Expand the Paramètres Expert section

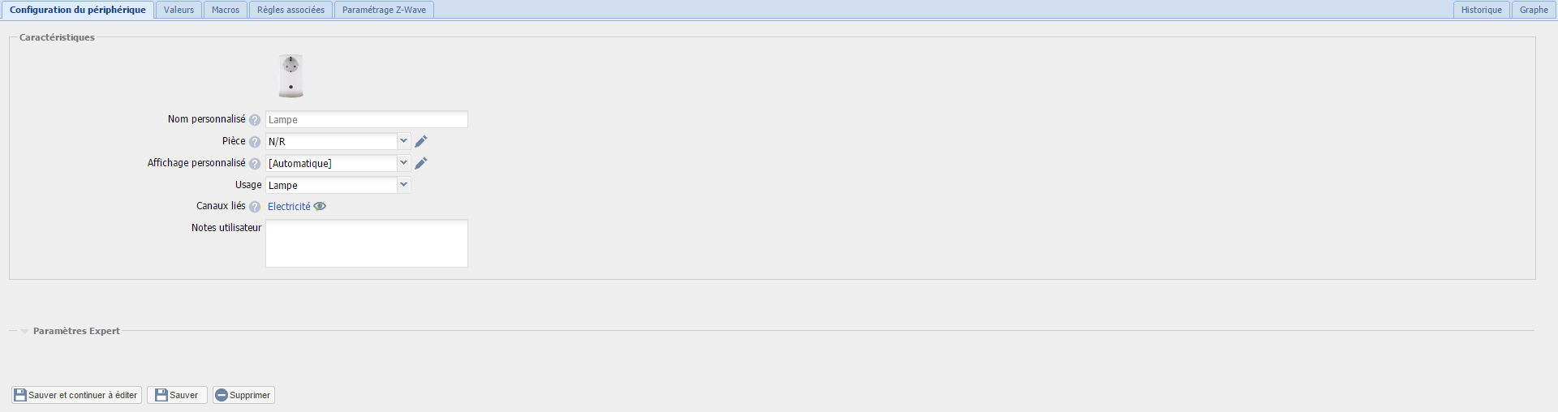coord(75,331)
